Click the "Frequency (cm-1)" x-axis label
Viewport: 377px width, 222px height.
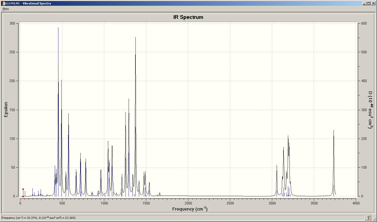pyautogui.click(x=190, y=209)
